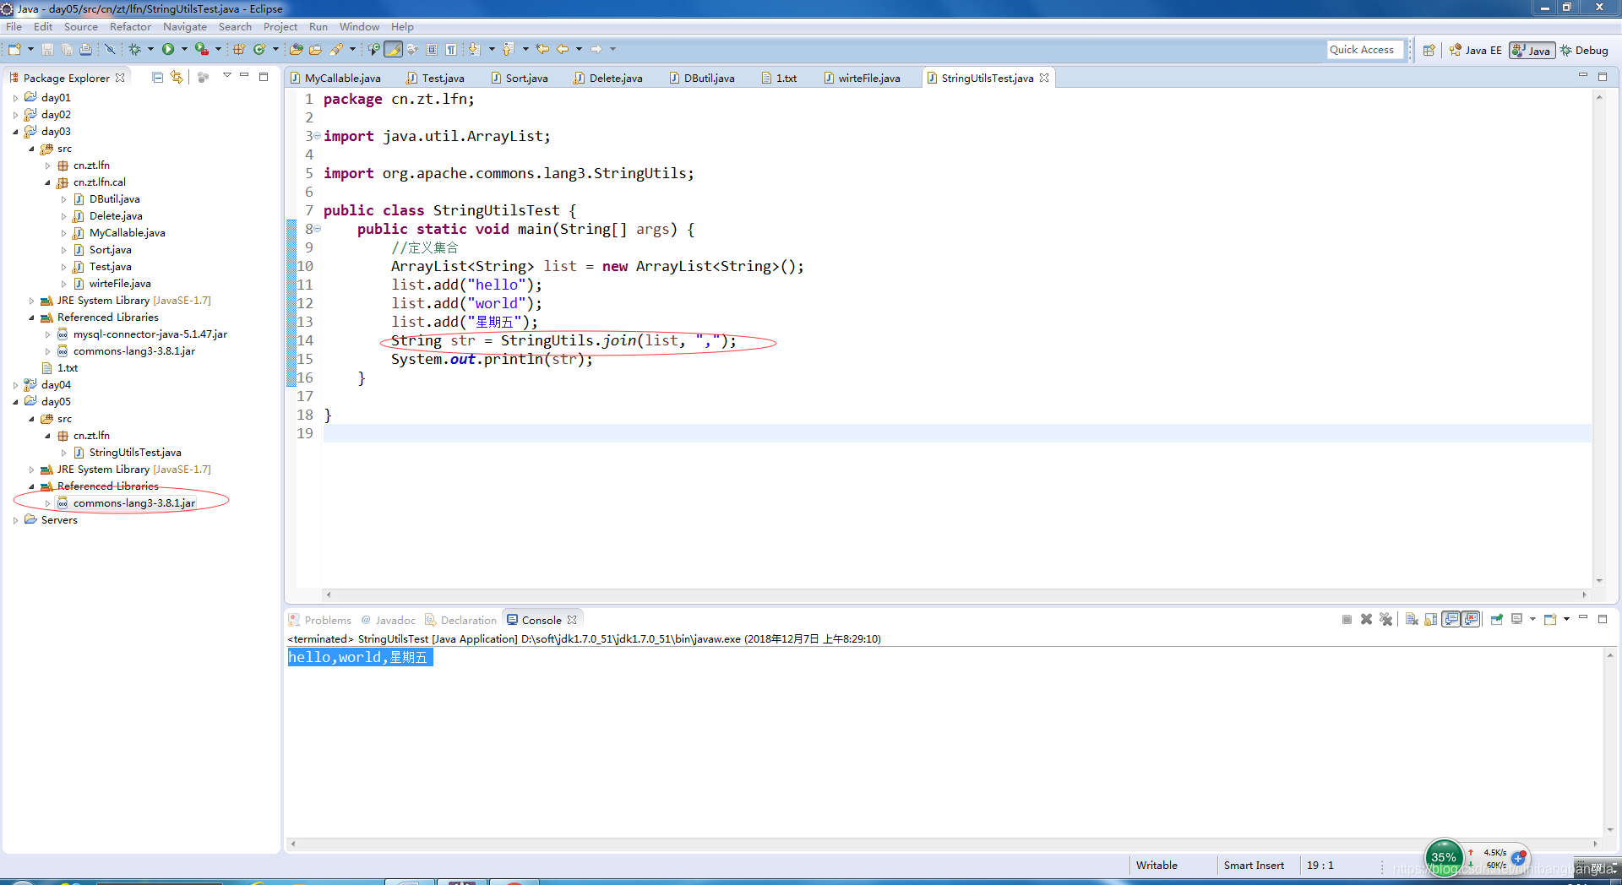Collapse All in Package Explorer
Screen dimensions: 1622x885
coord(157,77)
